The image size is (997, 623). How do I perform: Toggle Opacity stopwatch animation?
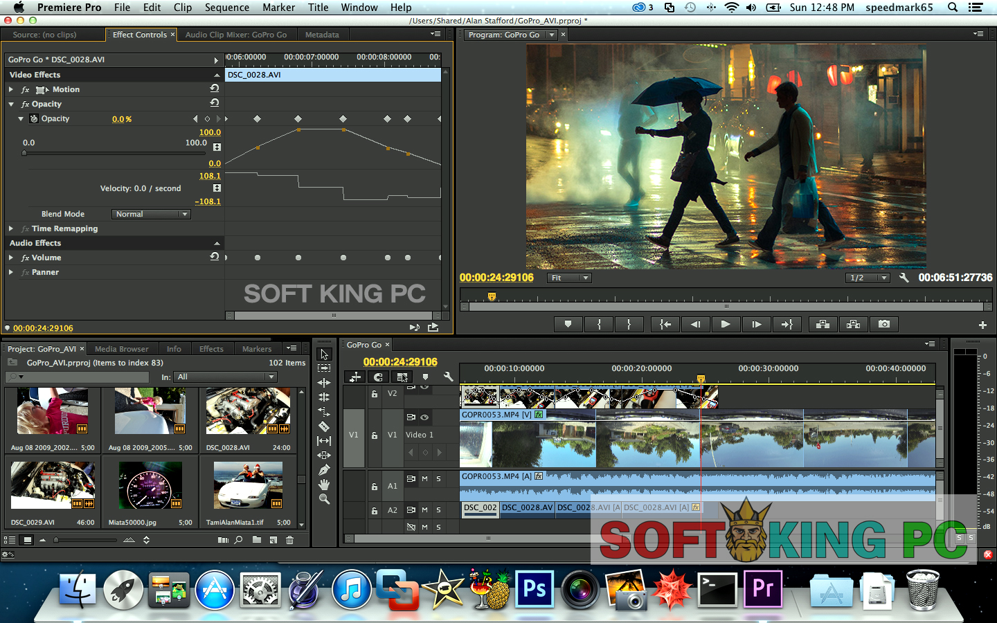click(x=33, y=118)
